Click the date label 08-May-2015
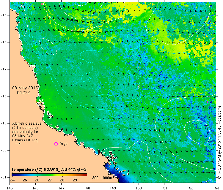 pyautogui.click(x=25, y=88)
